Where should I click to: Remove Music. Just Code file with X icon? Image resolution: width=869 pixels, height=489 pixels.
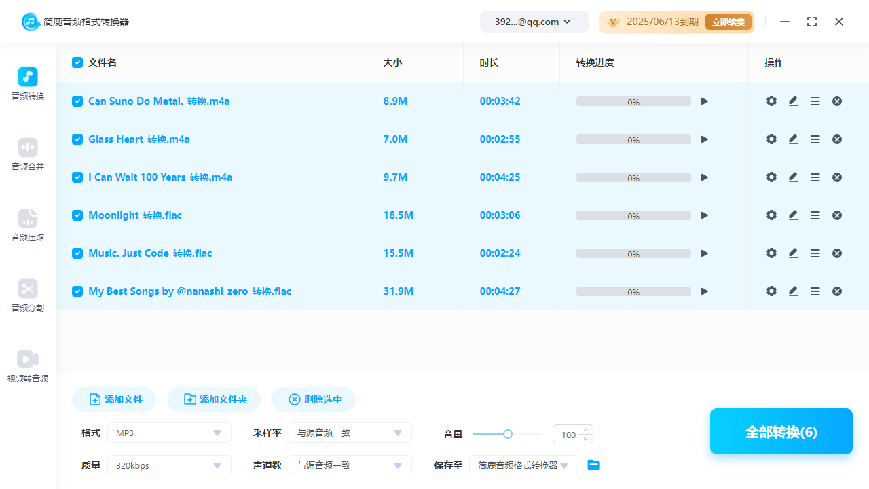coord(837,253)
